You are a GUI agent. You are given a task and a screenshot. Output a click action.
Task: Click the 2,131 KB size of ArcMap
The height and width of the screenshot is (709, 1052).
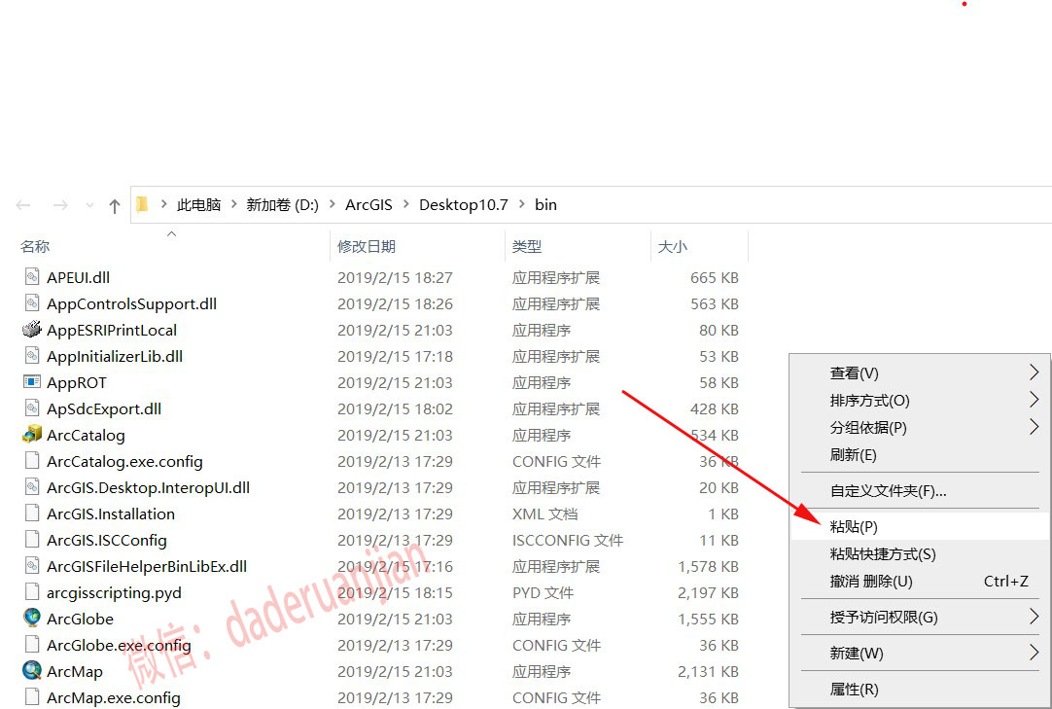708,671
